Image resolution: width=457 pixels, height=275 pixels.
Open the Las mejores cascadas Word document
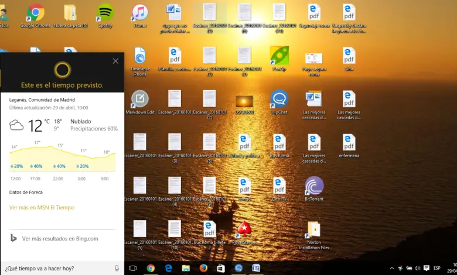coord(314,105)
